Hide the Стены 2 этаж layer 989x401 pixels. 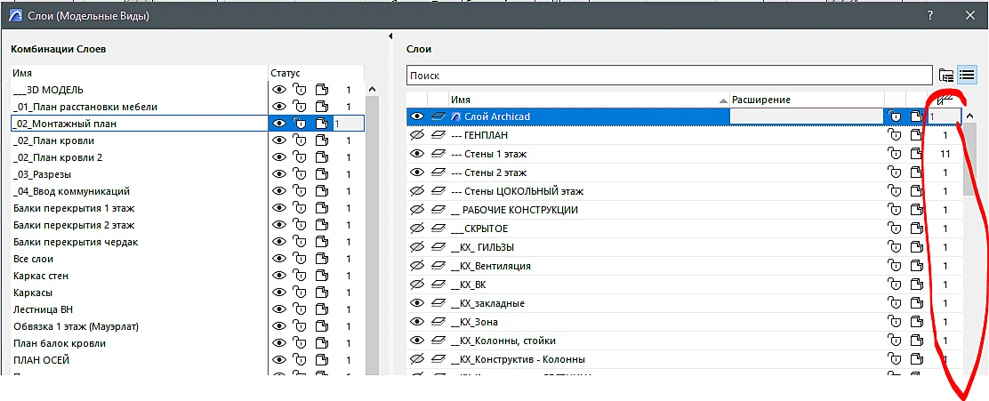(x=416, y=172)
